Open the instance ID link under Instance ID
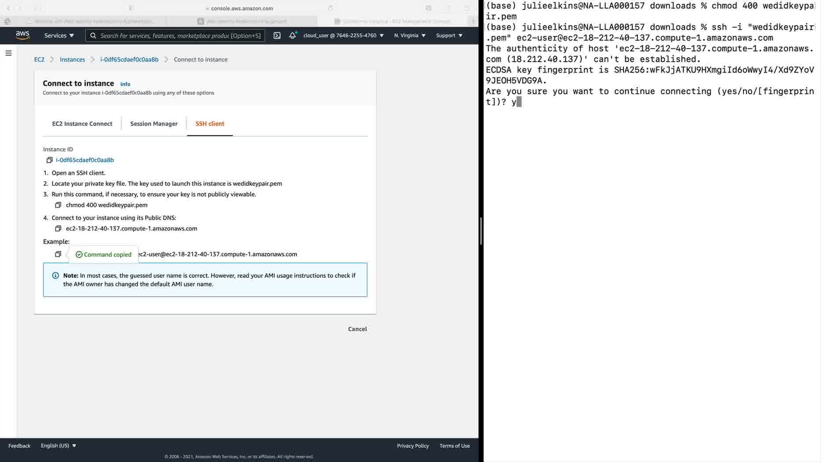The width and height of the screenshot is (821, 462). pyautogui.click(x=85, y=160)
